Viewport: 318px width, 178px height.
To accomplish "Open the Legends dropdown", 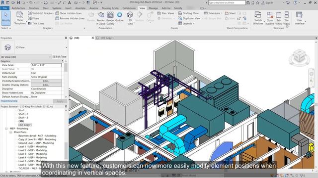I will [x=186, y=23].
